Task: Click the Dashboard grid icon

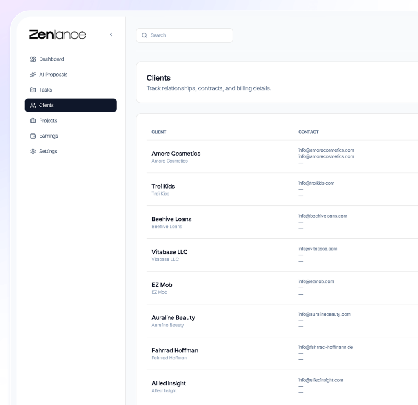Action: pos(33,59)
